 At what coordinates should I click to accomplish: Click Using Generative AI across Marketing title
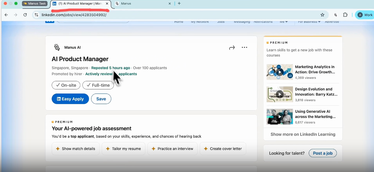point(315,114)
